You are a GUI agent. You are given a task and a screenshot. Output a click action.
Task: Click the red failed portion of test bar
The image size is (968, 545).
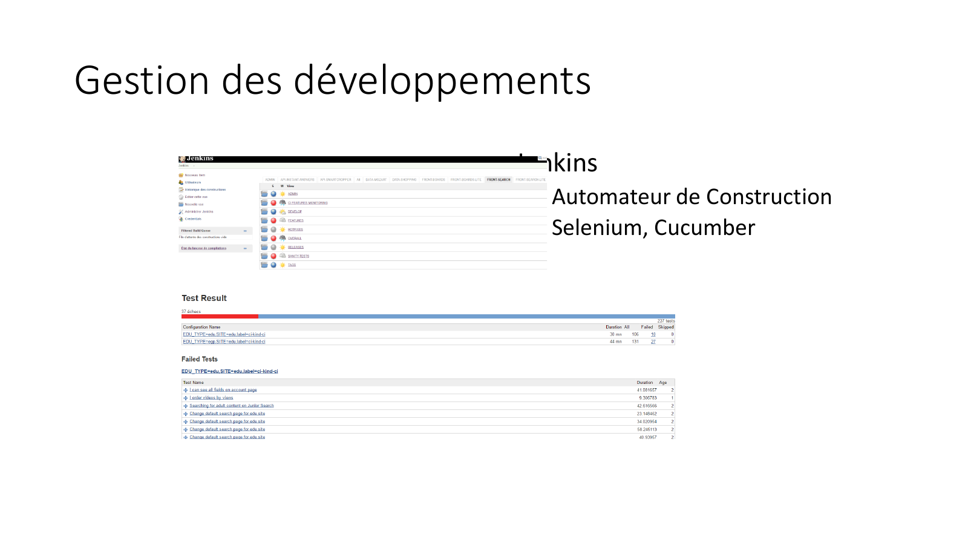click(x=220, y=316)
